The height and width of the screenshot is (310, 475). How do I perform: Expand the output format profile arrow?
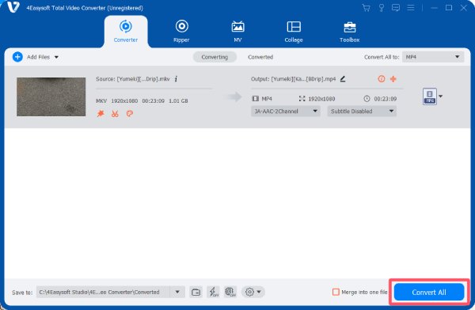(440, 96)
